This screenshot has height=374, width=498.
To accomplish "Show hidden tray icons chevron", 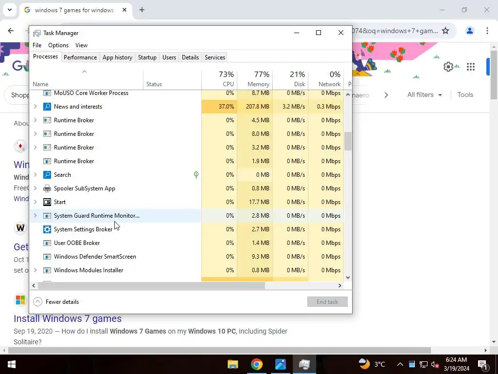I will (400, 364).
